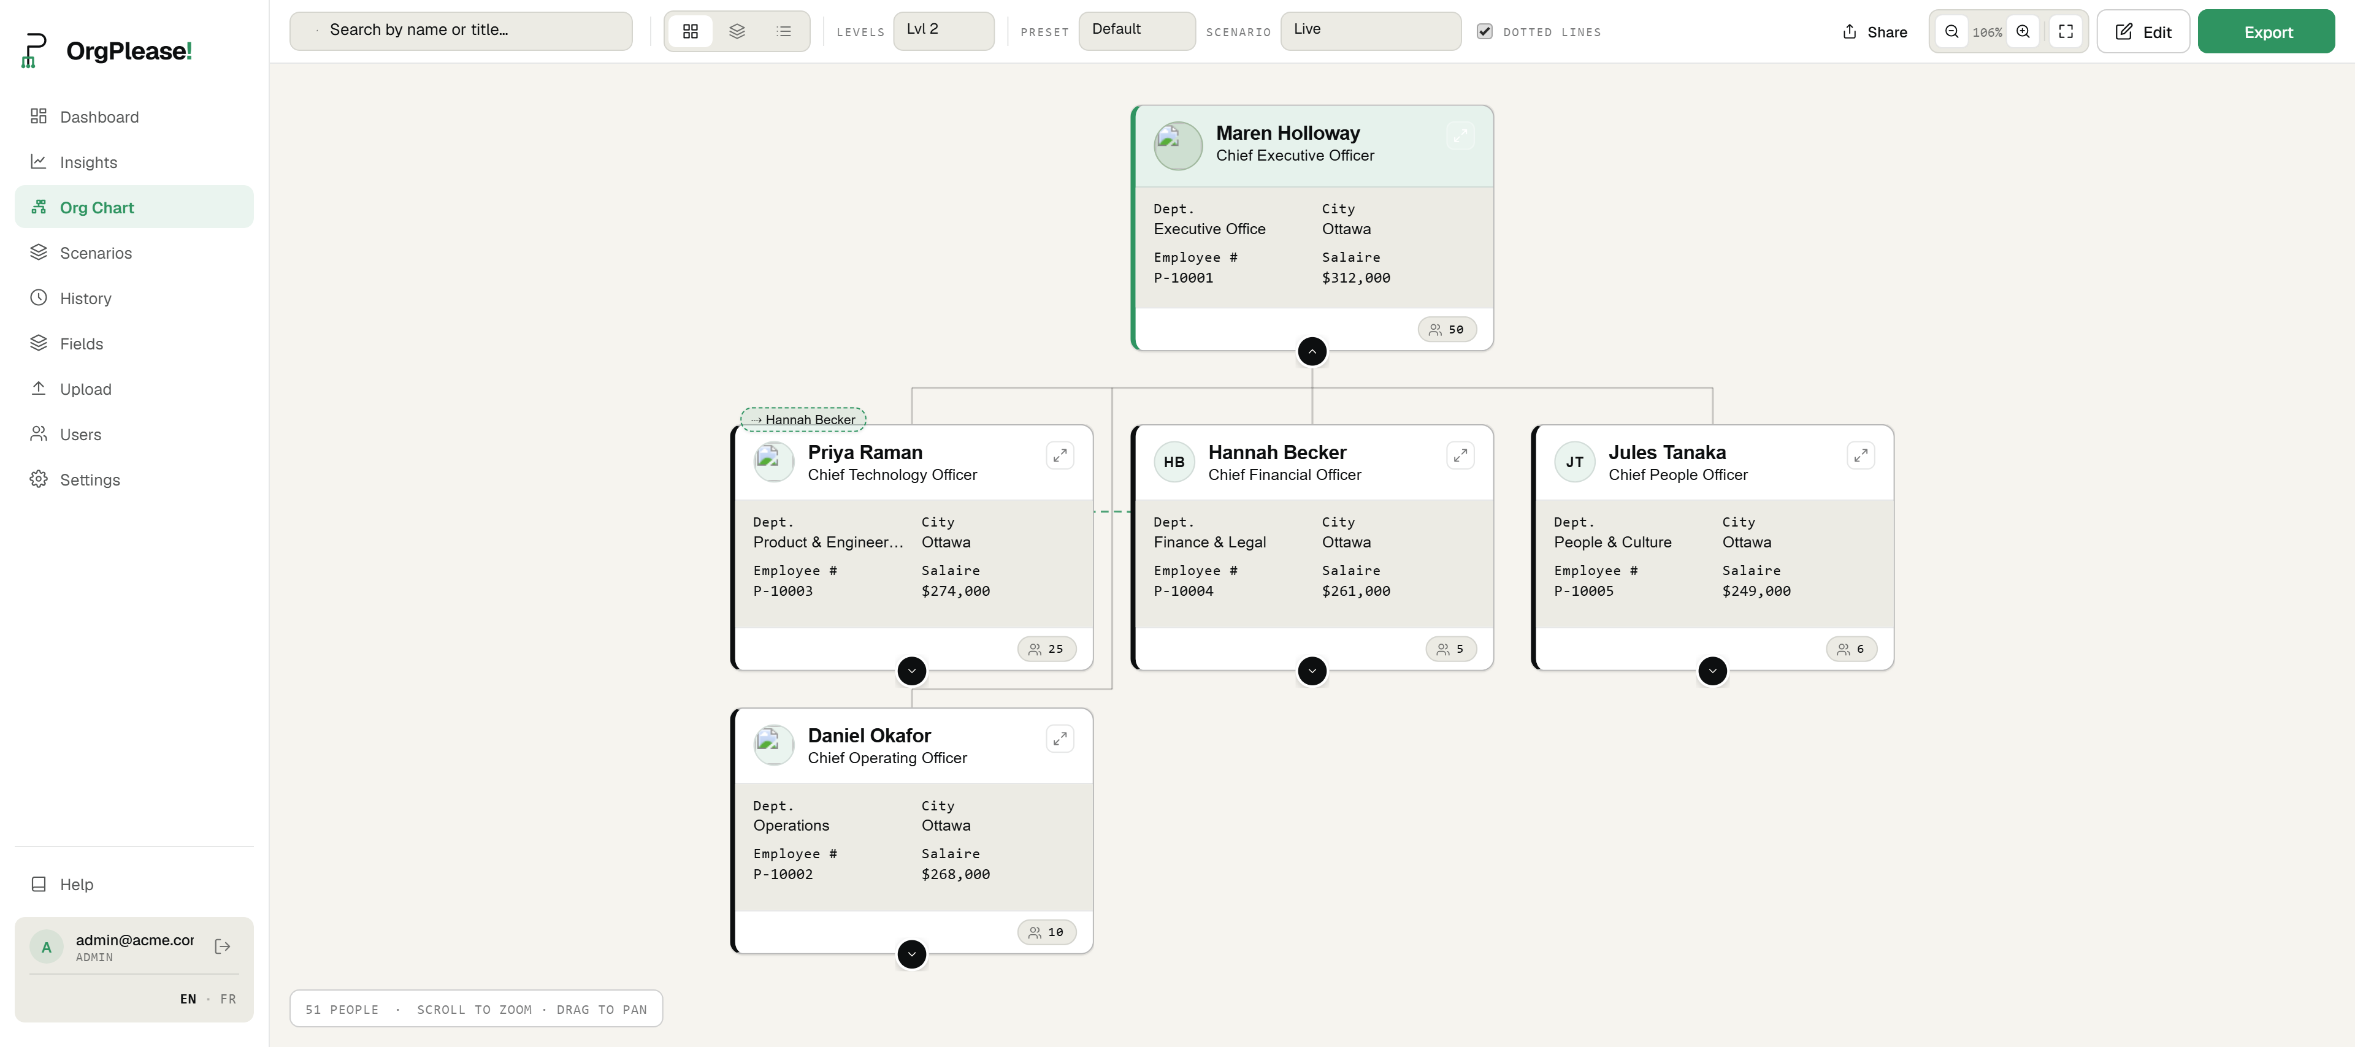The image size is (2355, 1047).
Task: Open Users in the sidebar
Action: (134, 435)
